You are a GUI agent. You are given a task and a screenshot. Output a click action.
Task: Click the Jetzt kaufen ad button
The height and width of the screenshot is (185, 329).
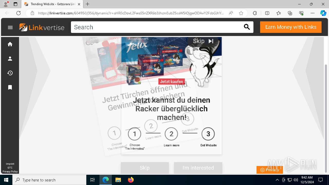pyautogui.click(x=172, y=81)
